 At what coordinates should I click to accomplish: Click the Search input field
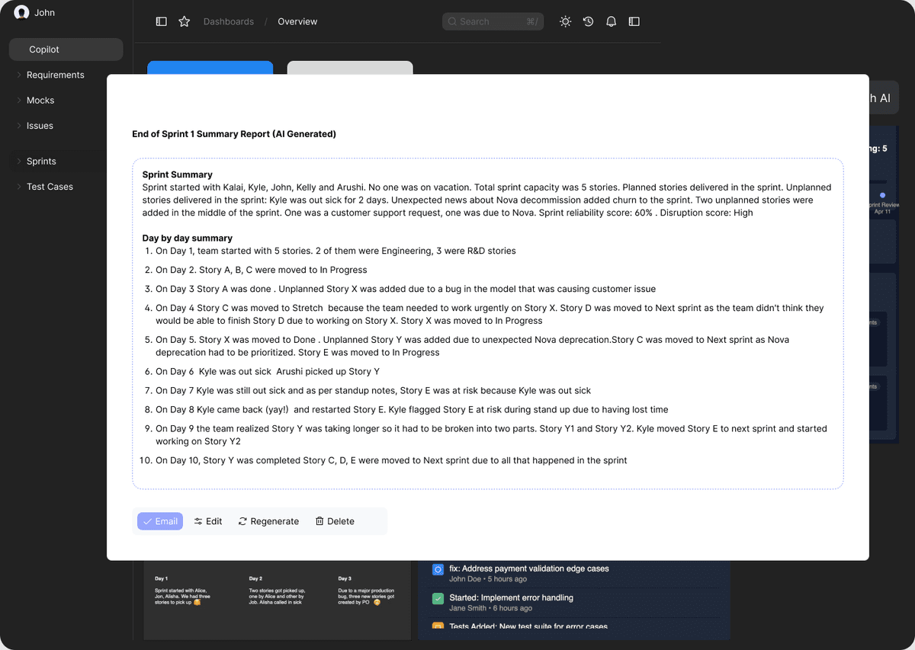[488, 21]
